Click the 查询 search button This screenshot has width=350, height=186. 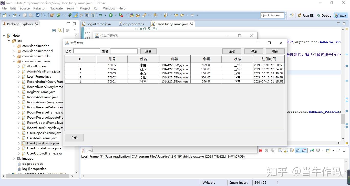[148, 51]
